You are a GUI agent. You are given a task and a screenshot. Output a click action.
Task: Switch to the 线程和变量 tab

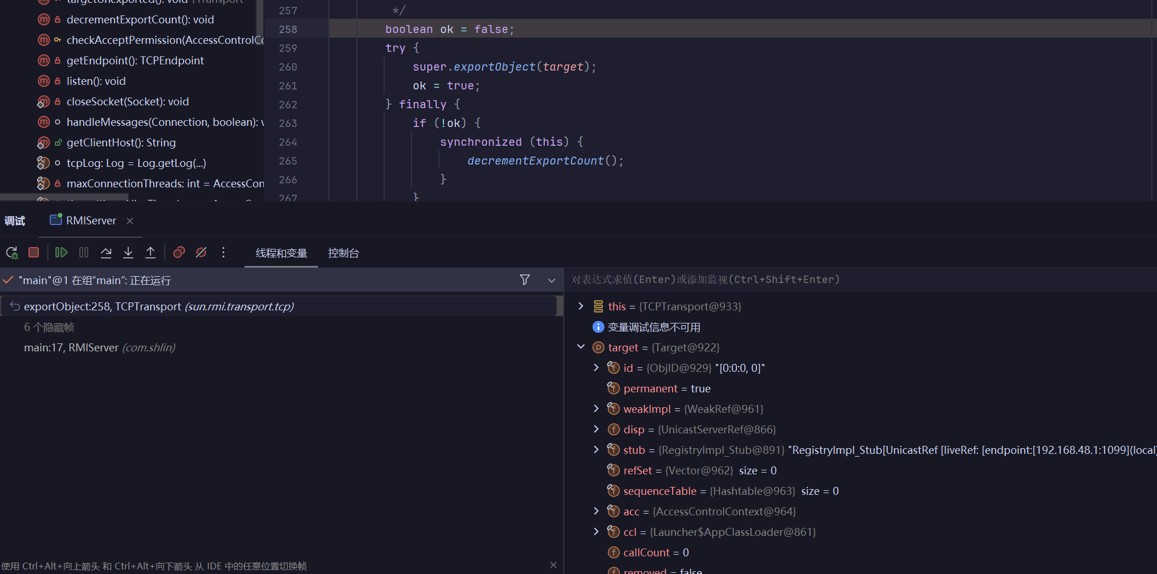(282, 253)
